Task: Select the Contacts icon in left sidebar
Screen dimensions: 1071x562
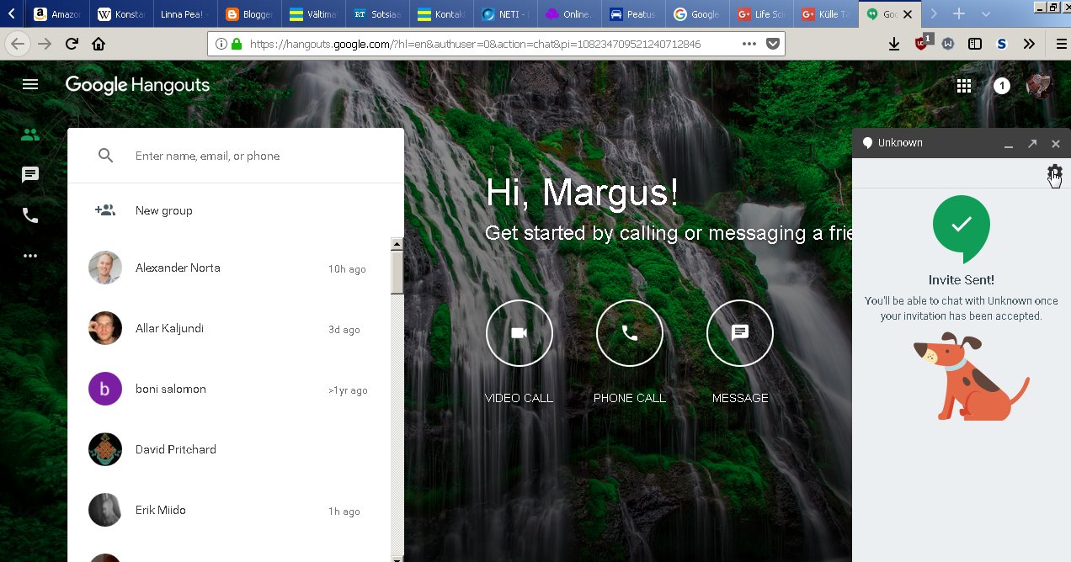Action: (30, 134)
